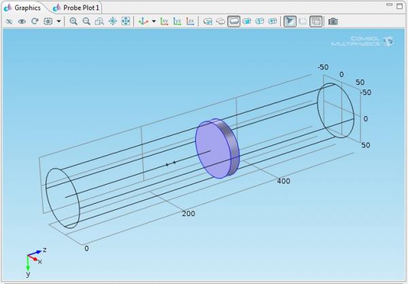Click the Zoom Extents icon

126,21
